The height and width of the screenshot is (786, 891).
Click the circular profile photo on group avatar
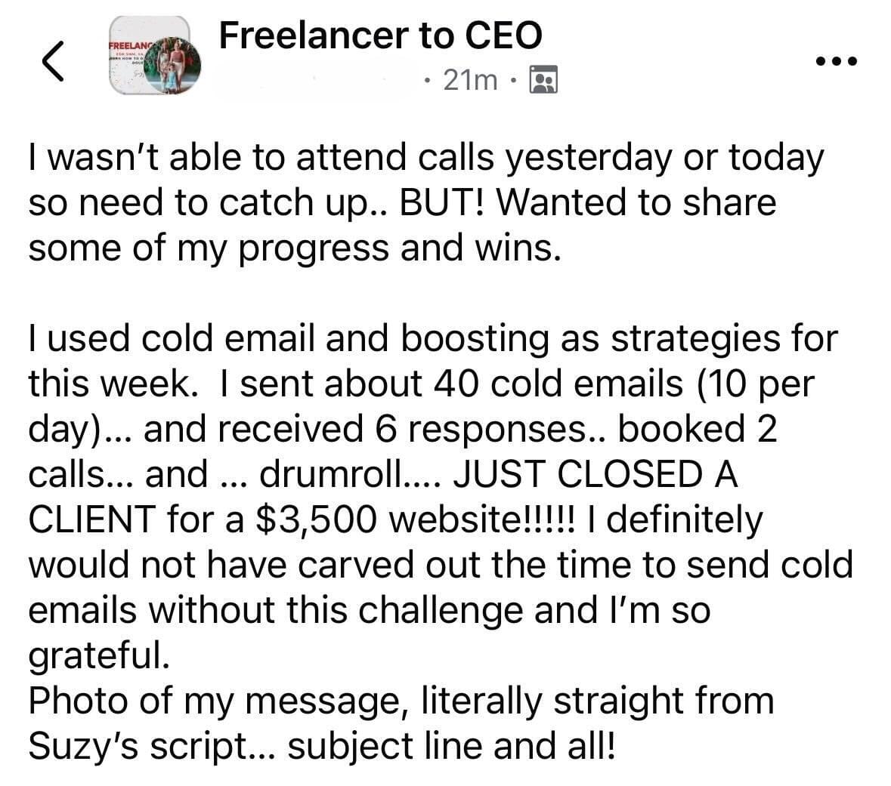(174, 69)
